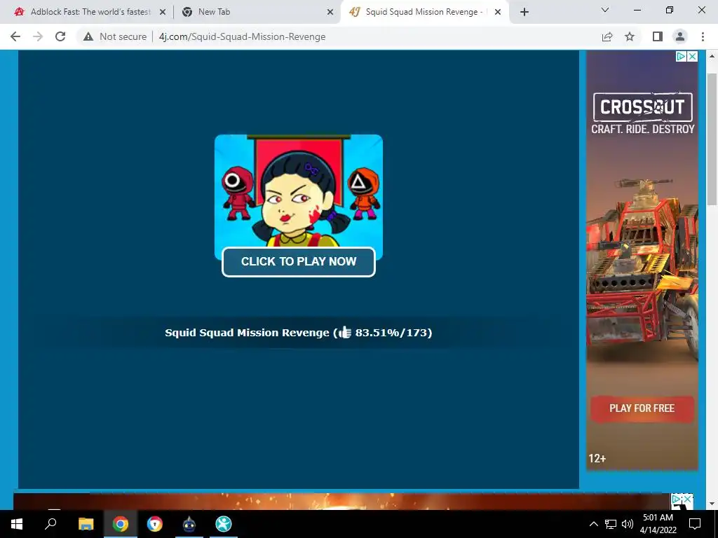Bookmark this page with the star icon
This screenshot has width=718, height=538.
pos(630,36)
